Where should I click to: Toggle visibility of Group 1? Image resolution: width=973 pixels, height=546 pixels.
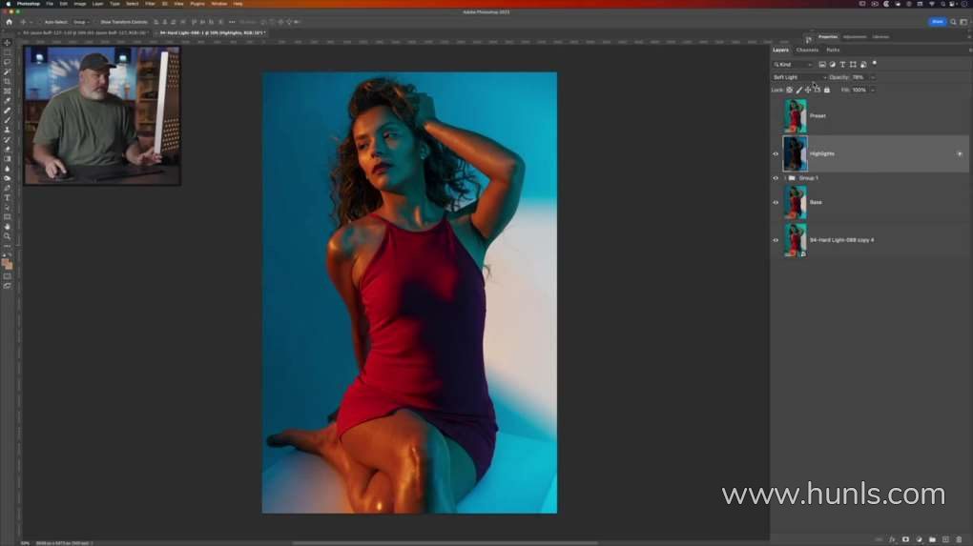pyautogui.click(x=776, y=178)
